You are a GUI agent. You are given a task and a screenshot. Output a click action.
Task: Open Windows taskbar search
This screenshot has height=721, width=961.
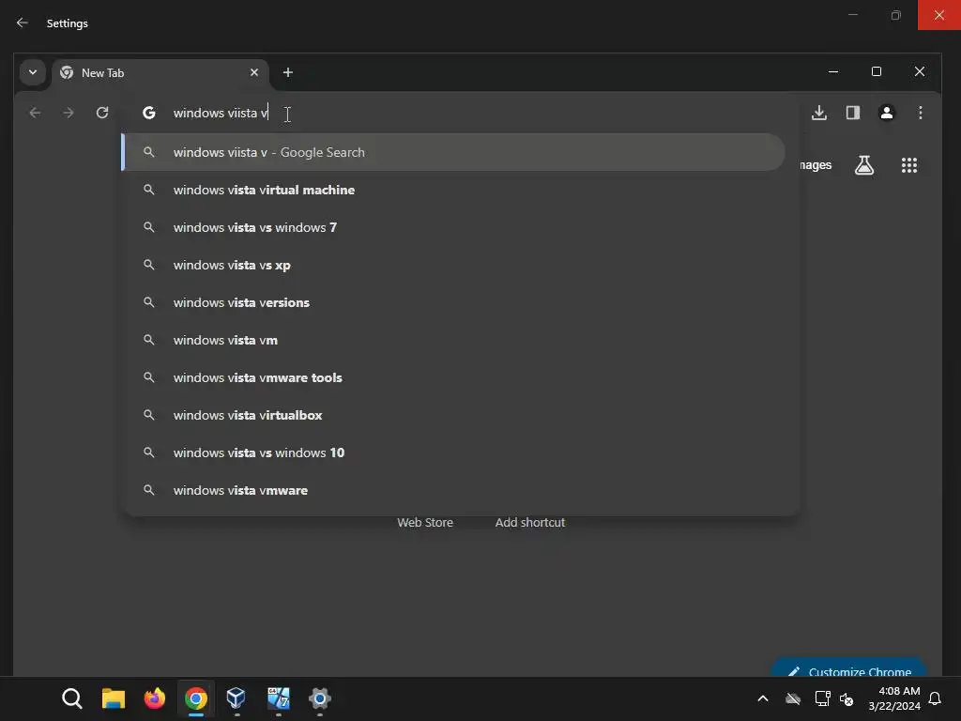click(71, 698)
